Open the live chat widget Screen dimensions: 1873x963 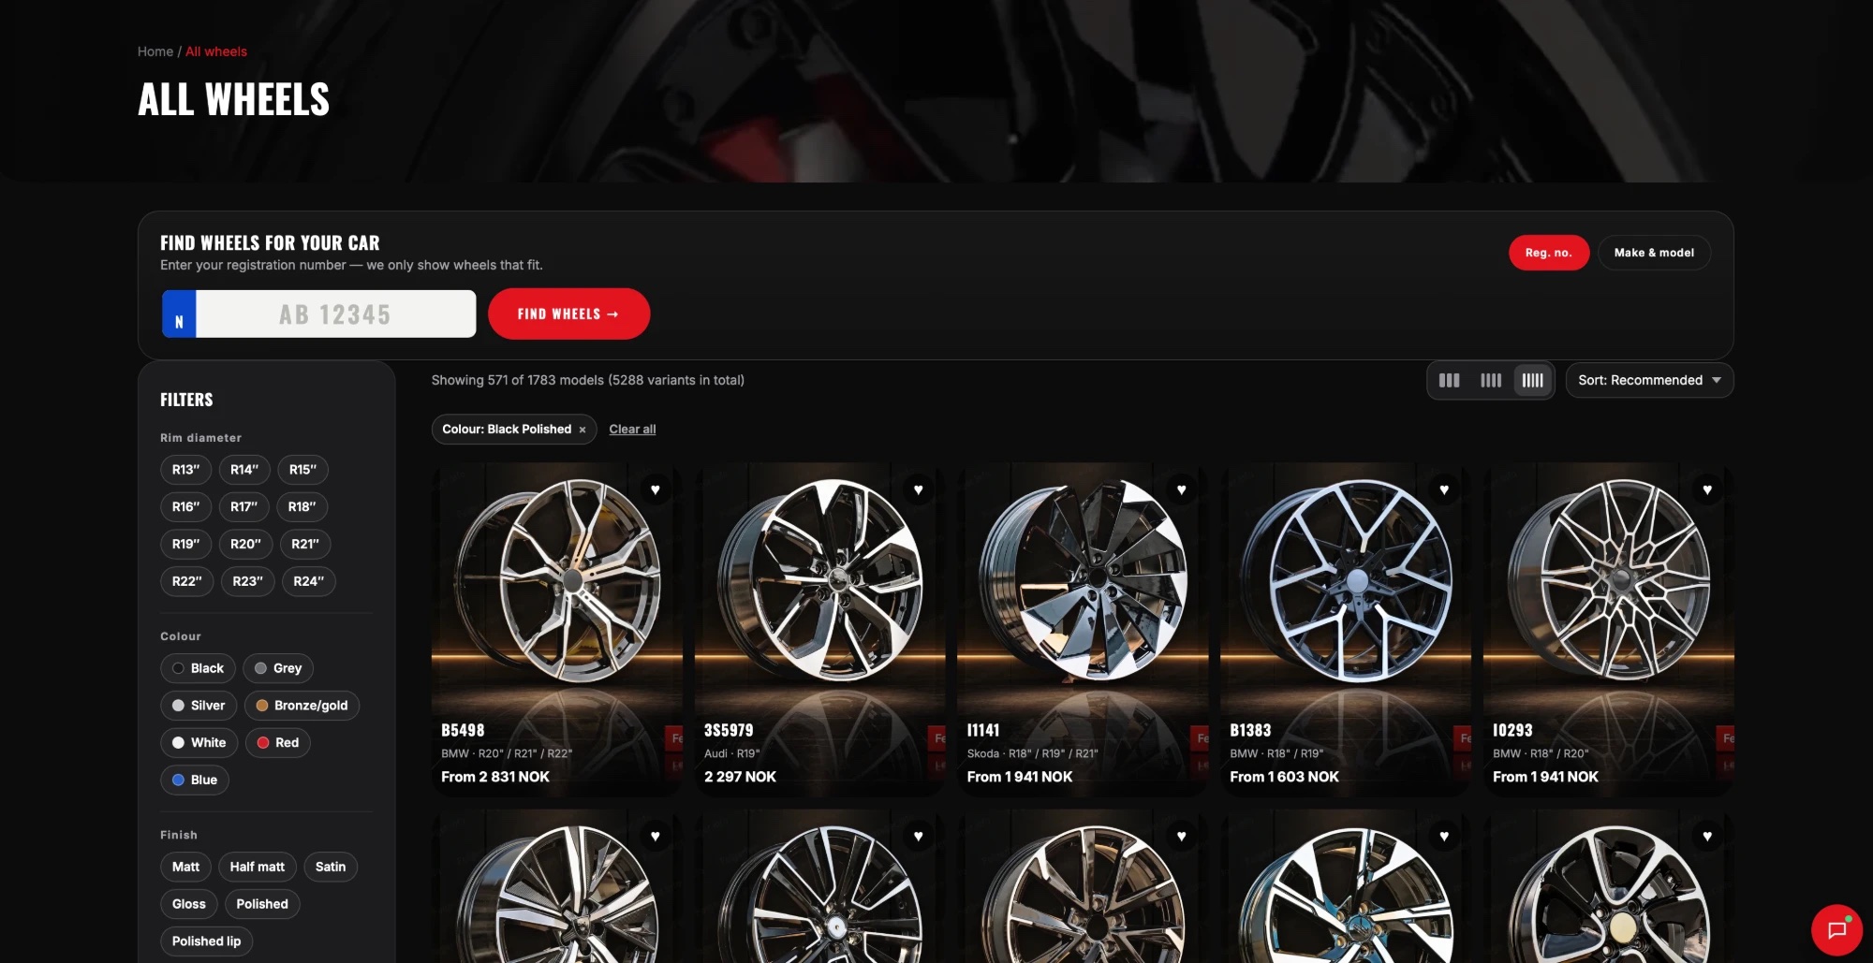click(x=1836, y=929)
